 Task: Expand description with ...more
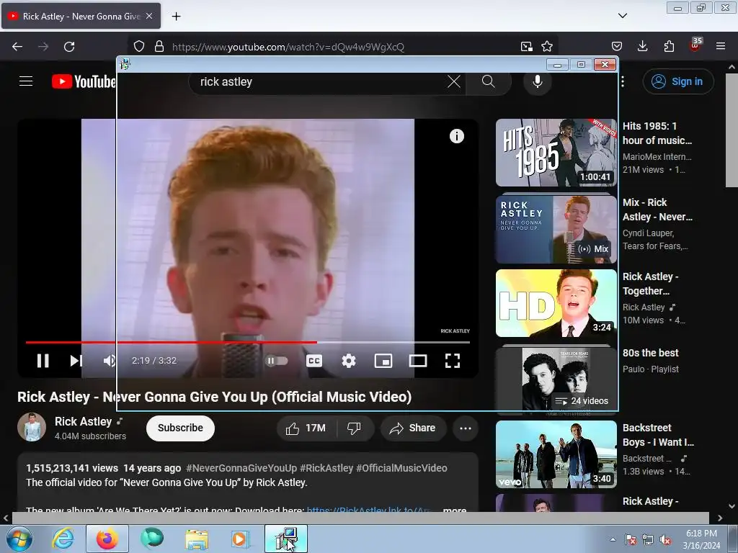pyautogui.click(x=455, y=509)
